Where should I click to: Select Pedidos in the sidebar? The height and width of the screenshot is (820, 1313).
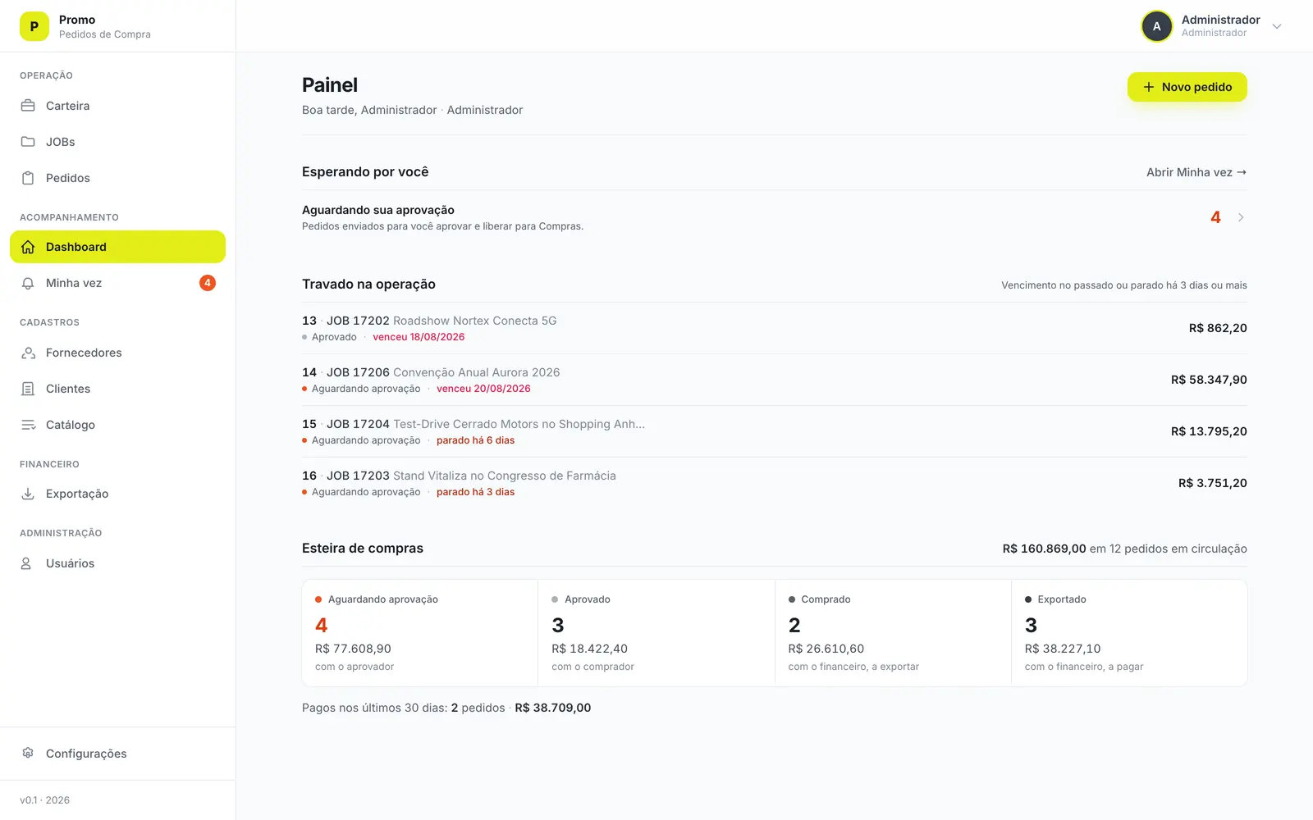[x=117, y=178]
